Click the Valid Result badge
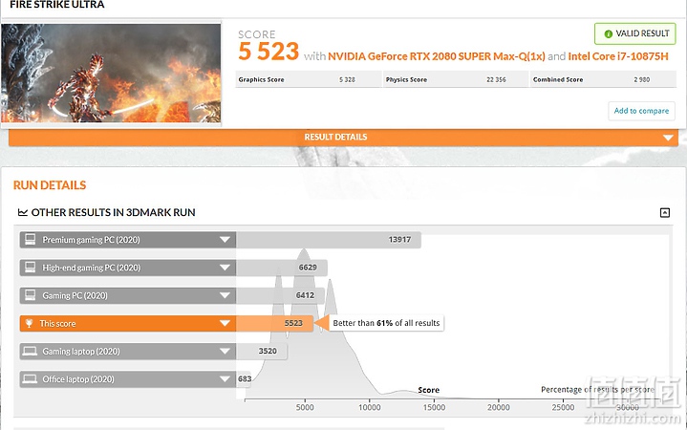Screen dimensions: 687x430 coord(634,33)
